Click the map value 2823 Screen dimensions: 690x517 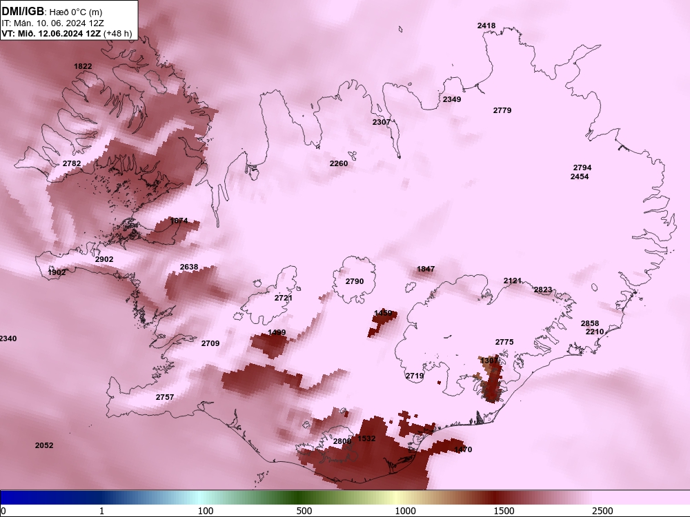coord(543,290)
